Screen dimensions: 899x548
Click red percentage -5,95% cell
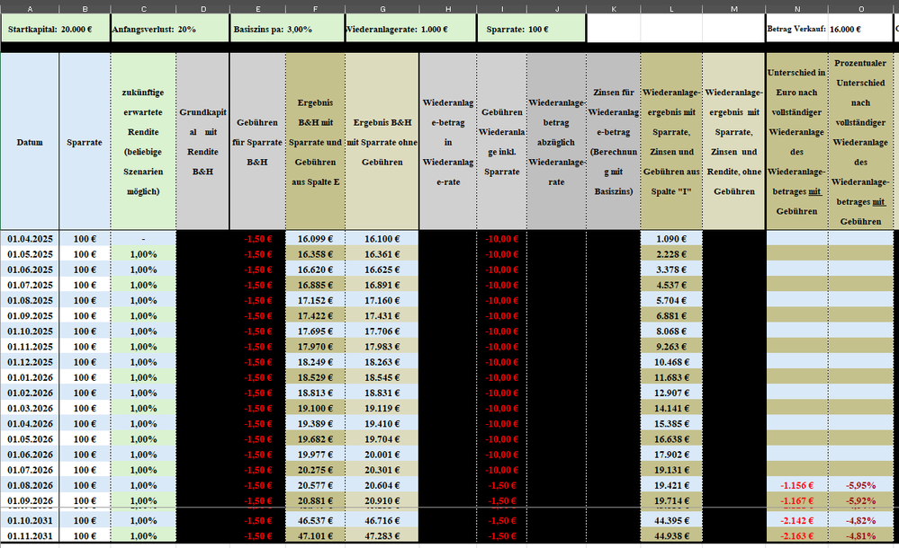click(860, 485)
